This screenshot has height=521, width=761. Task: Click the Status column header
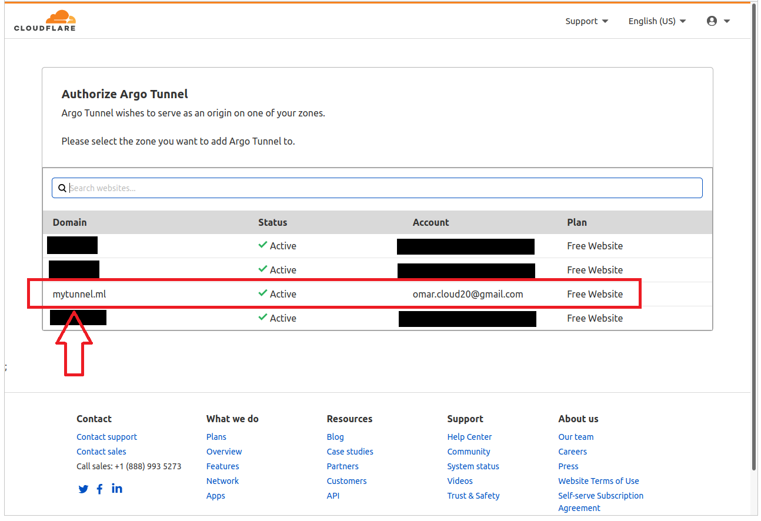click(272, 222)
